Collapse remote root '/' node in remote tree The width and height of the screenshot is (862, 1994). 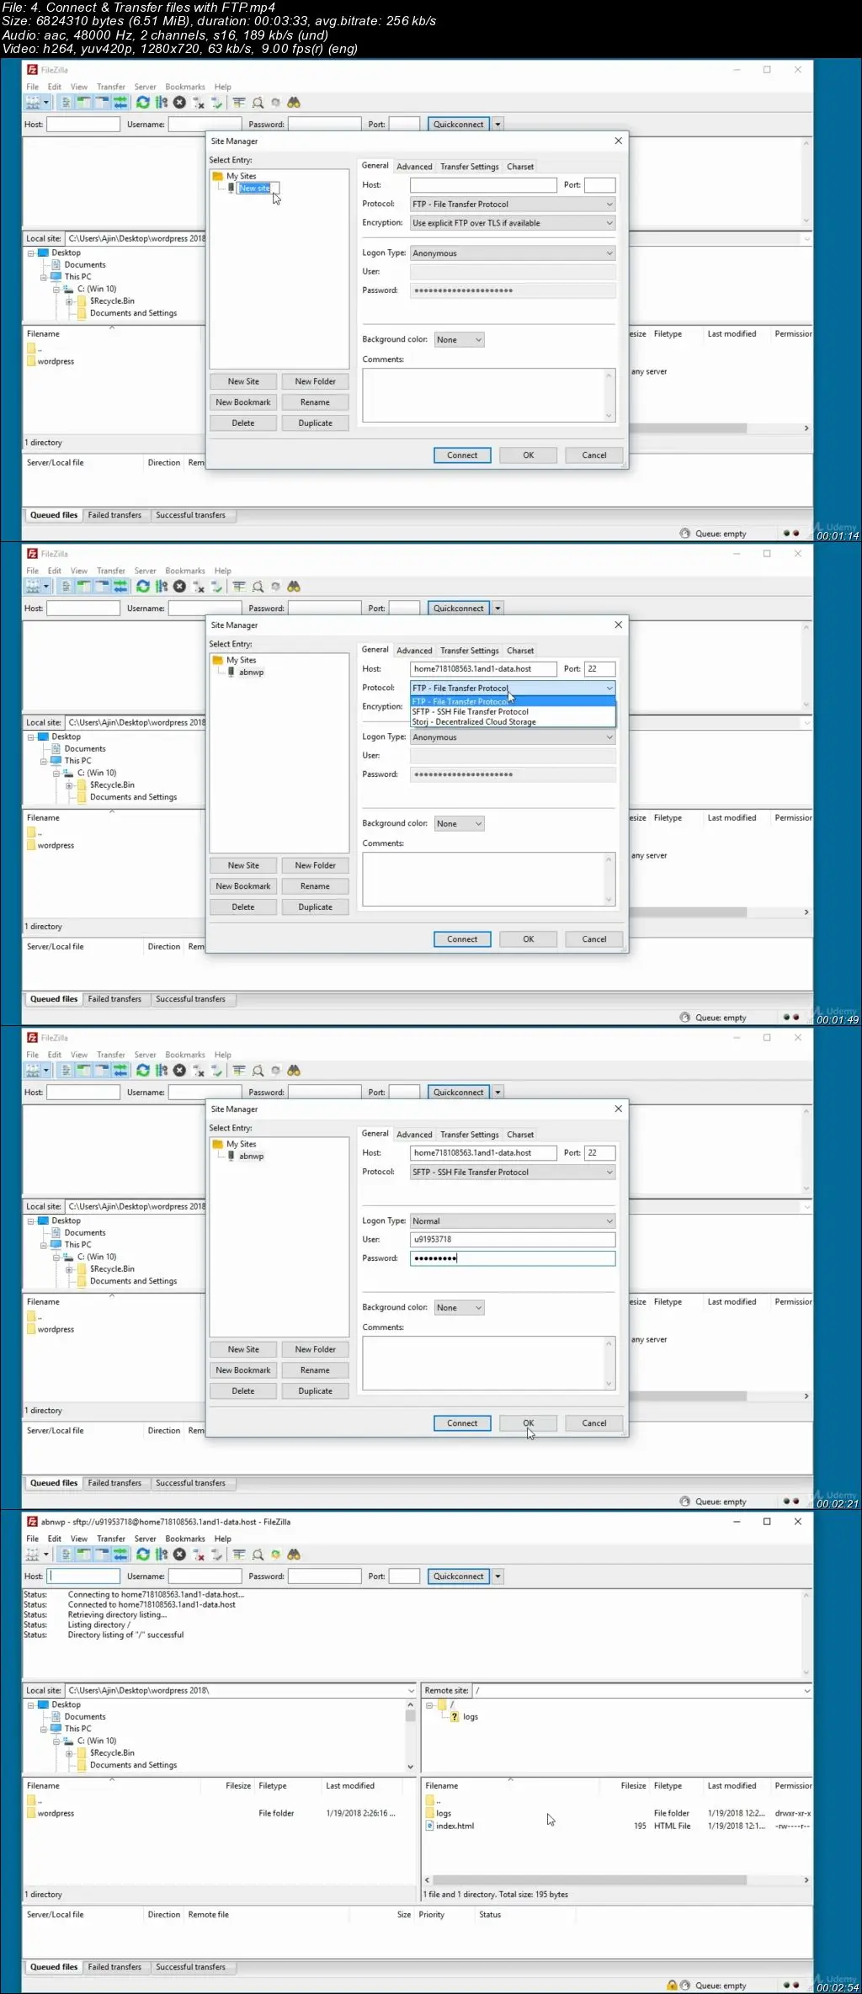click(x=429, y=1704)
